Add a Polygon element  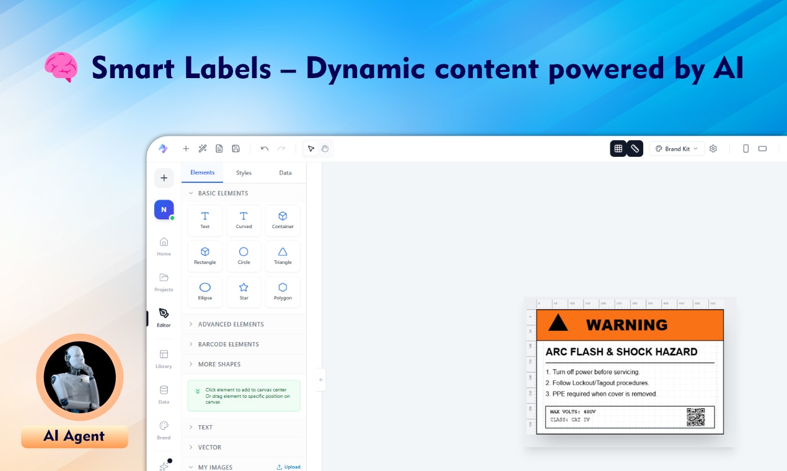[283, 292]
